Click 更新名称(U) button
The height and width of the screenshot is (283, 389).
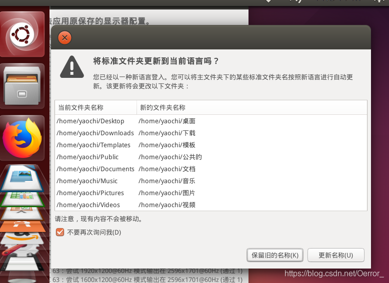336,255
